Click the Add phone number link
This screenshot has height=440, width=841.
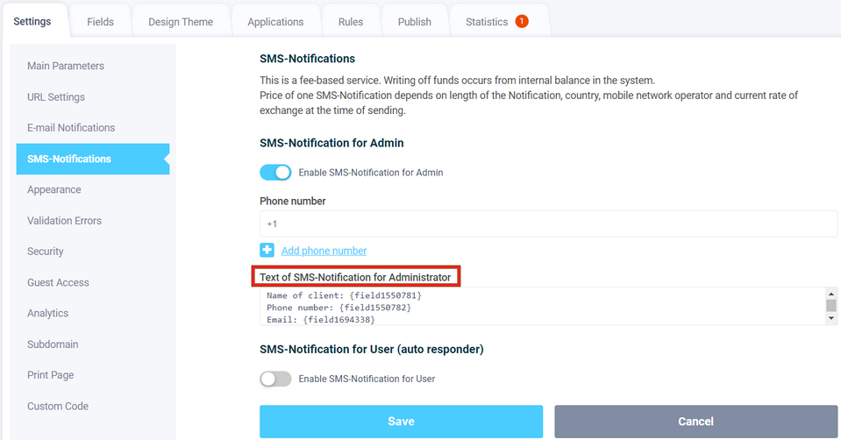324,251
